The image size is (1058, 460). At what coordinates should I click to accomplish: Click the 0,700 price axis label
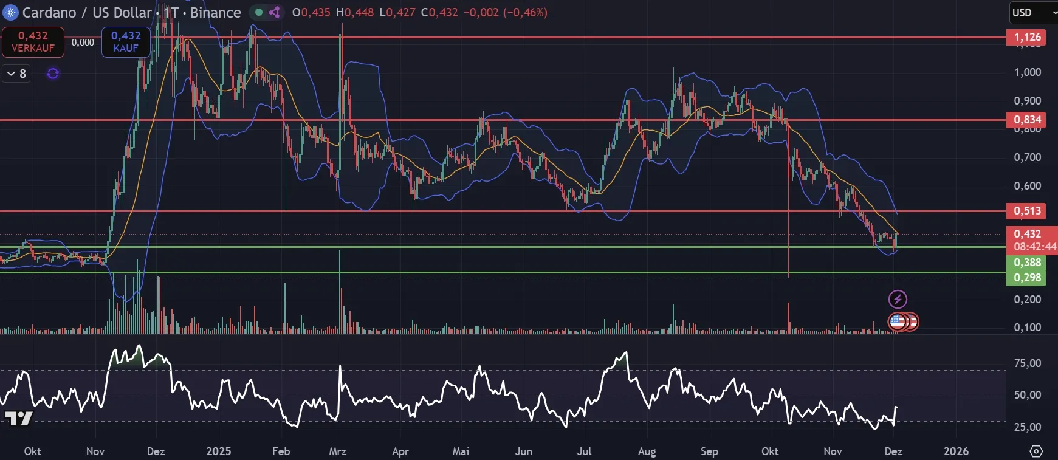coord(1028,157)
